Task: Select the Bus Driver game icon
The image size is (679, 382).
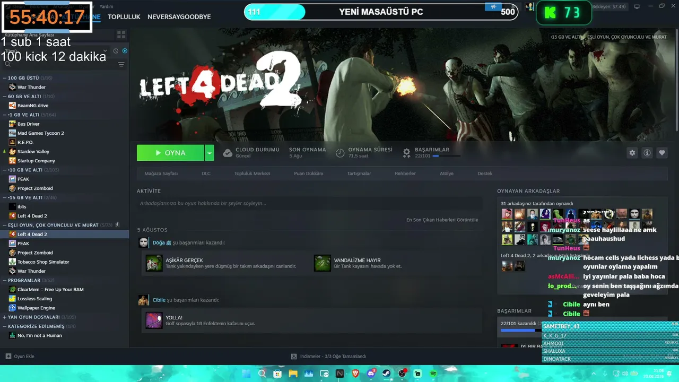Action: (x=12, y=124)
